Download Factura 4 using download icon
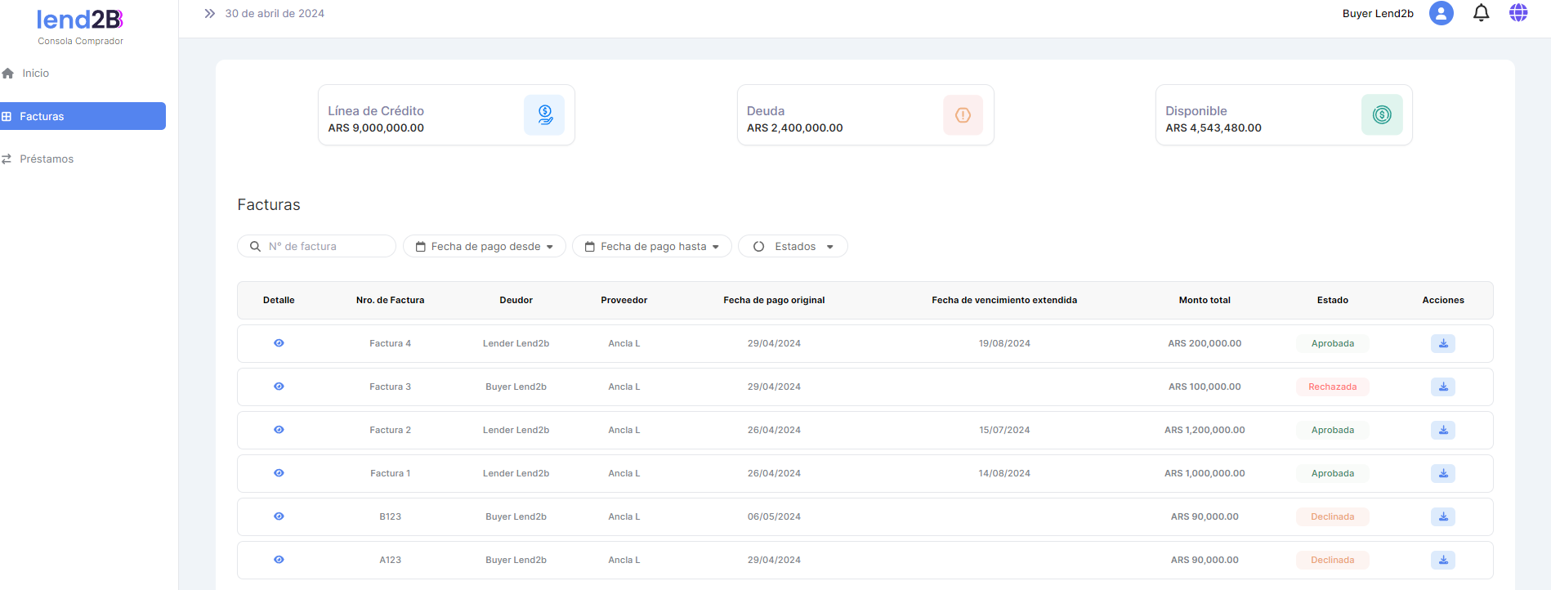 (x=1443, y=344)
